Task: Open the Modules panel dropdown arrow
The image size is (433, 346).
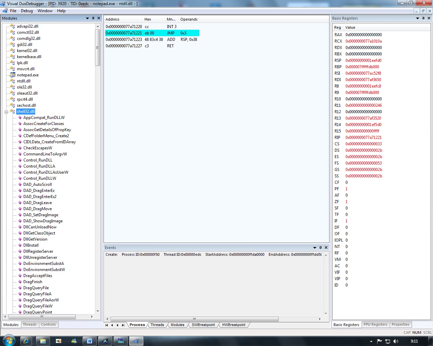Action: coord(87,18)
